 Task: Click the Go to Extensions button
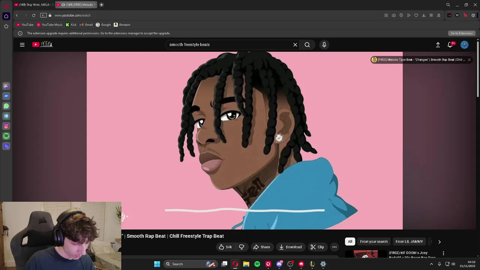click(x=462, y=33)
